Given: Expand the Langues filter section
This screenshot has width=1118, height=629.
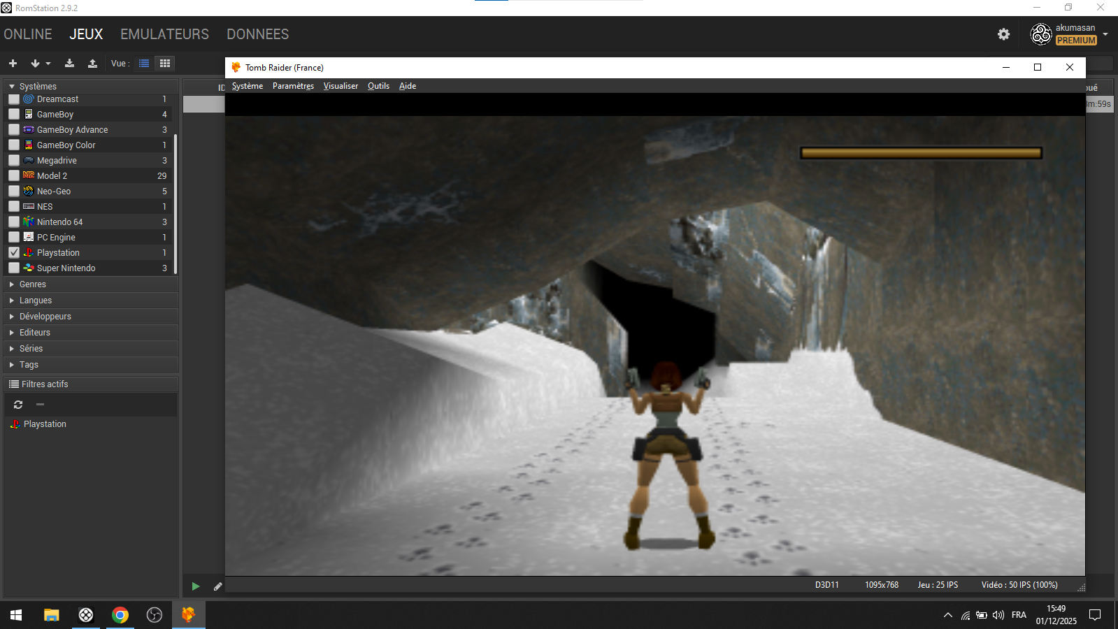Looking at the screenshot, I should (35, 301).
